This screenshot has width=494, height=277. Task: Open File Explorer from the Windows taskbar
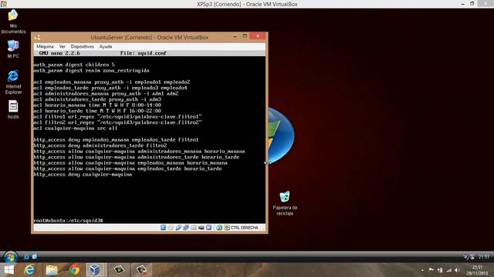(x=52, y=270)
